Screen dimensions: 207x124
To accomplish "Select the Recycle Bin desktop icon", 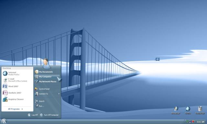I will (x=200, y=110).
